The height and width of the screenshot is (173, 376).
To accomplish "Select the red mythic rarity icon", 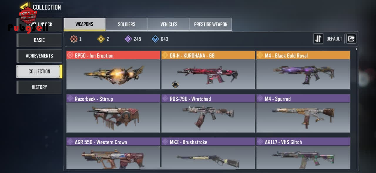I will [74, 39].
